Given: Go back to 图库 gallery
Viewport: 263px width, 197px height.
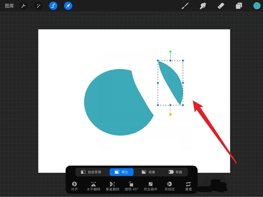Looking at the screenshot, I should tap(9, 6).
